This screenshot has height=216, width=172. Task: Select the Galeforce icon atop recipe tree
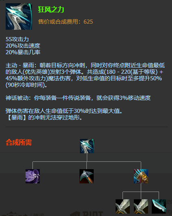tap(87, 146)
